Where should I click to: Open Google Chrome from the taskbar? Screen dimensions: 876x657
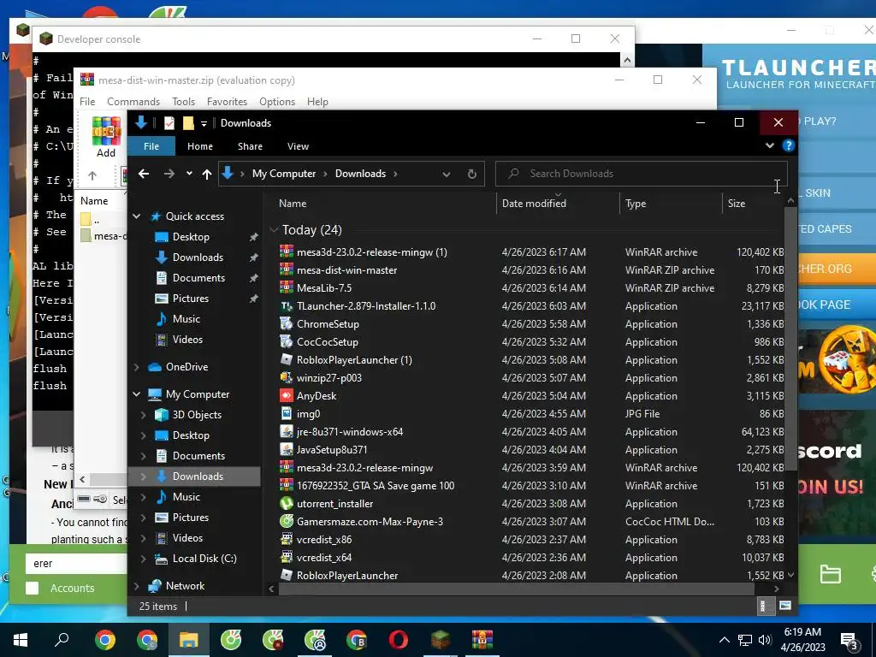[105, 640]
